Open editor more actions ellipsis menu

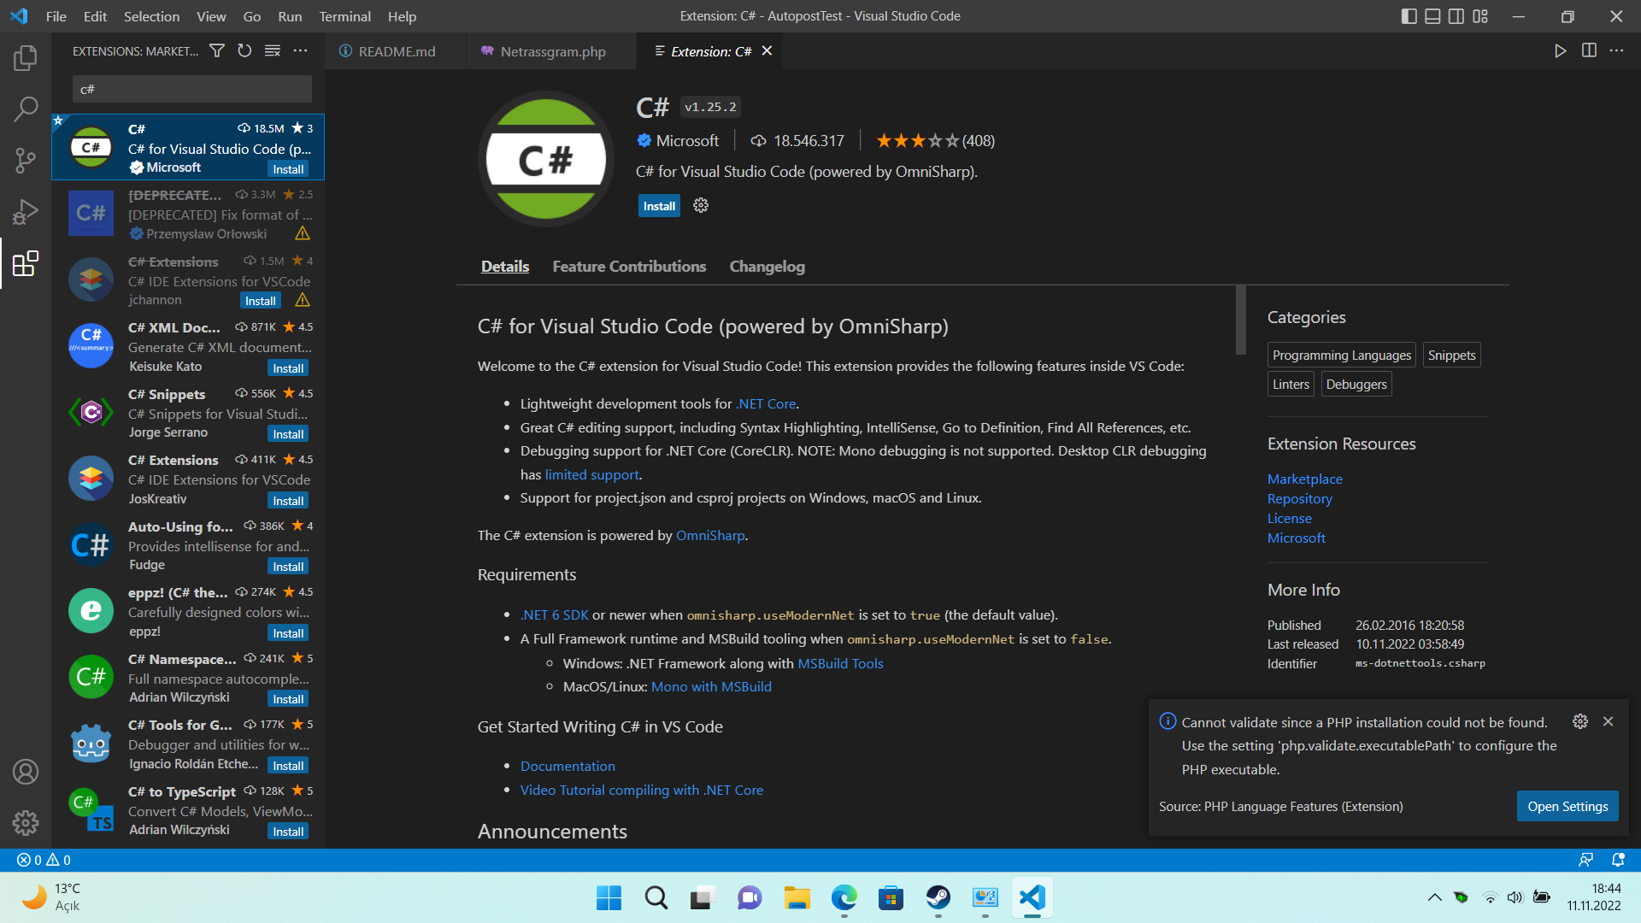point(1616,51)
